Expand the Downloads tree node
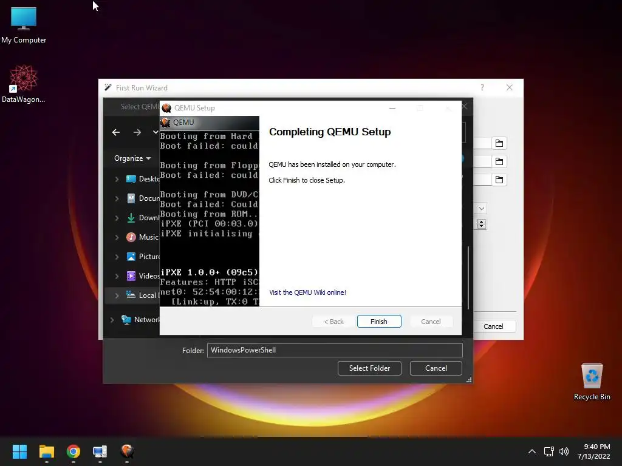Image resolution: width=622 pixels, height=466 pixels. pos(117,218)
